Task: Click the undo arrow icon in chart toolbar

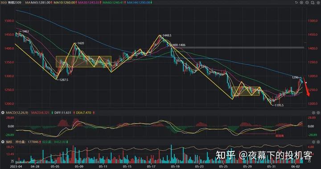Action: tap(296, 3)
